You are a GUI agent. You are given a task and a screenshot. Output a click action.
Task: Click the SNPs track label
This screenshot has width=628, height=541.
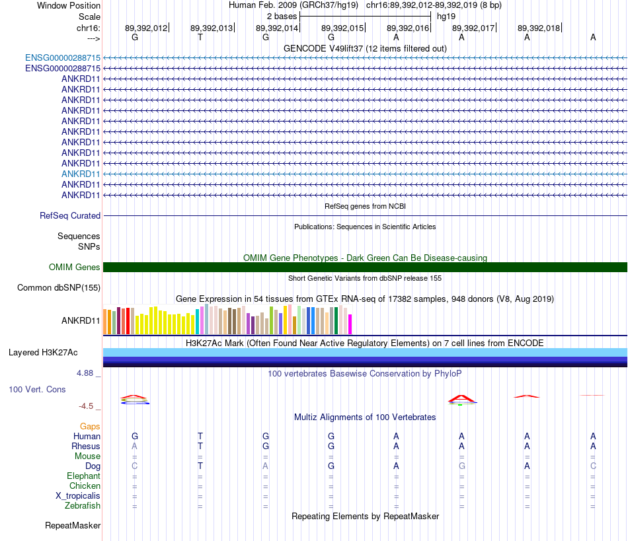click(x=89, y=246)
